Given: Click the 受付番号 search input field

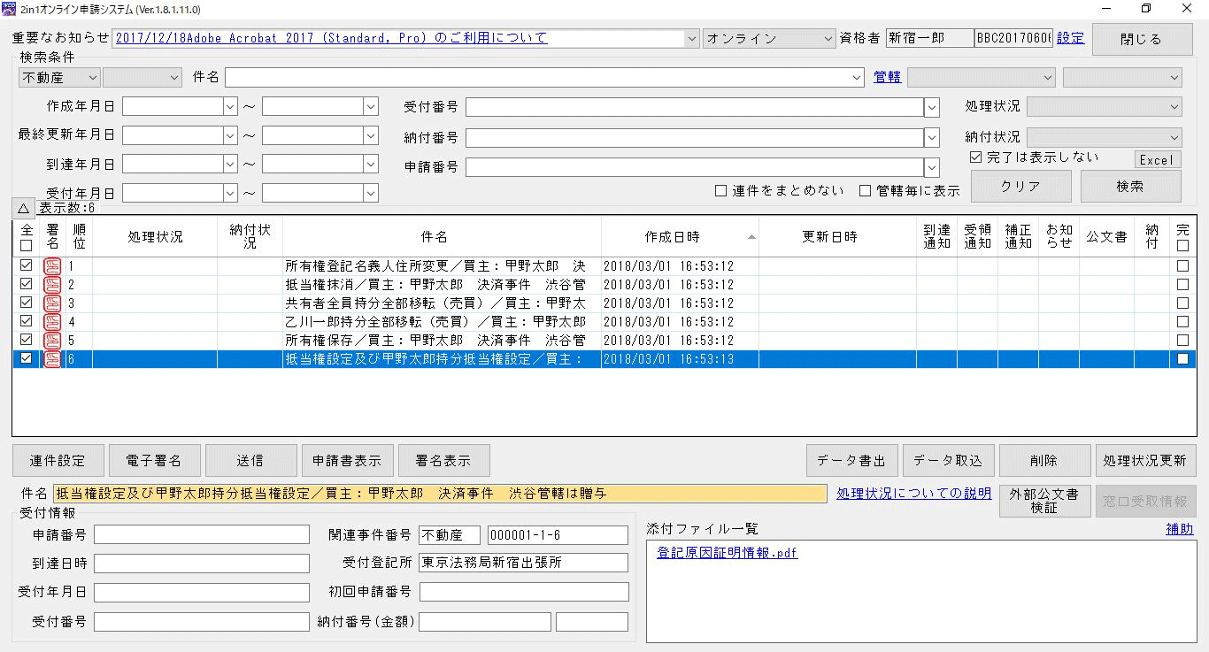Looking at the screenshot, I should coord(694,107).
